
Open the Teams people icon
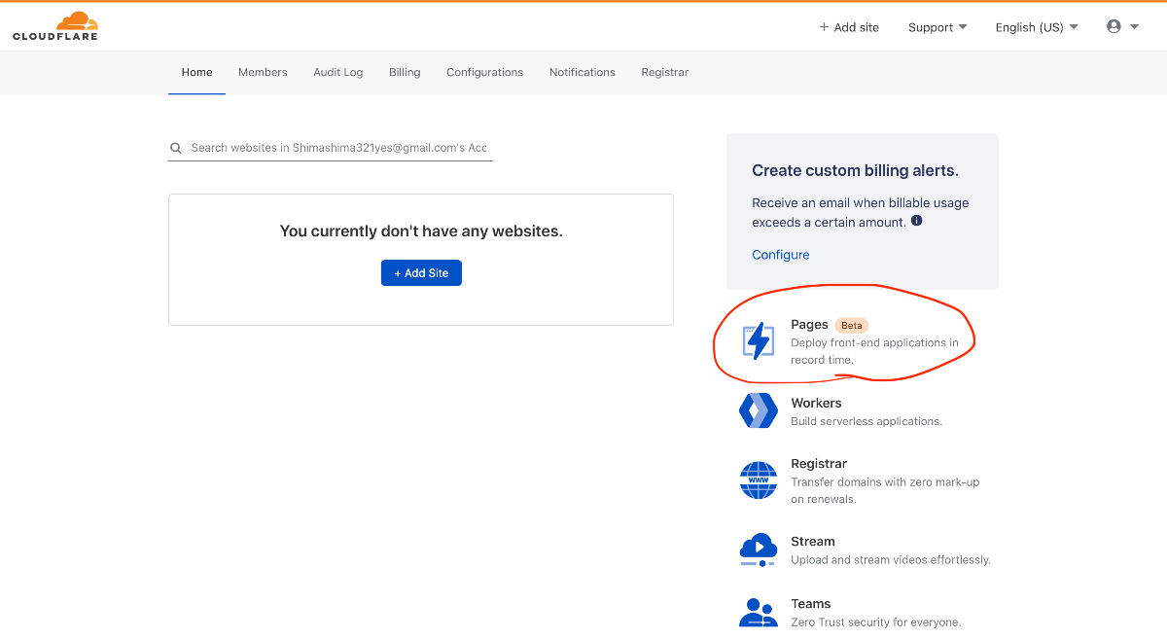click(759, 612)
